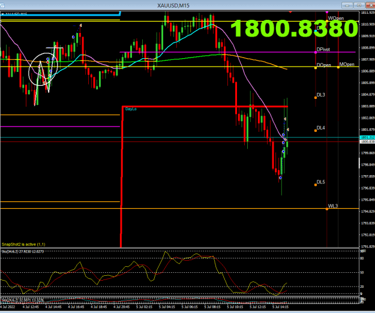The width and height of the screenshot is (375, 313).
Task: Click the Sto(34,6,2) indicator label
Action: [x=23, y=251]
